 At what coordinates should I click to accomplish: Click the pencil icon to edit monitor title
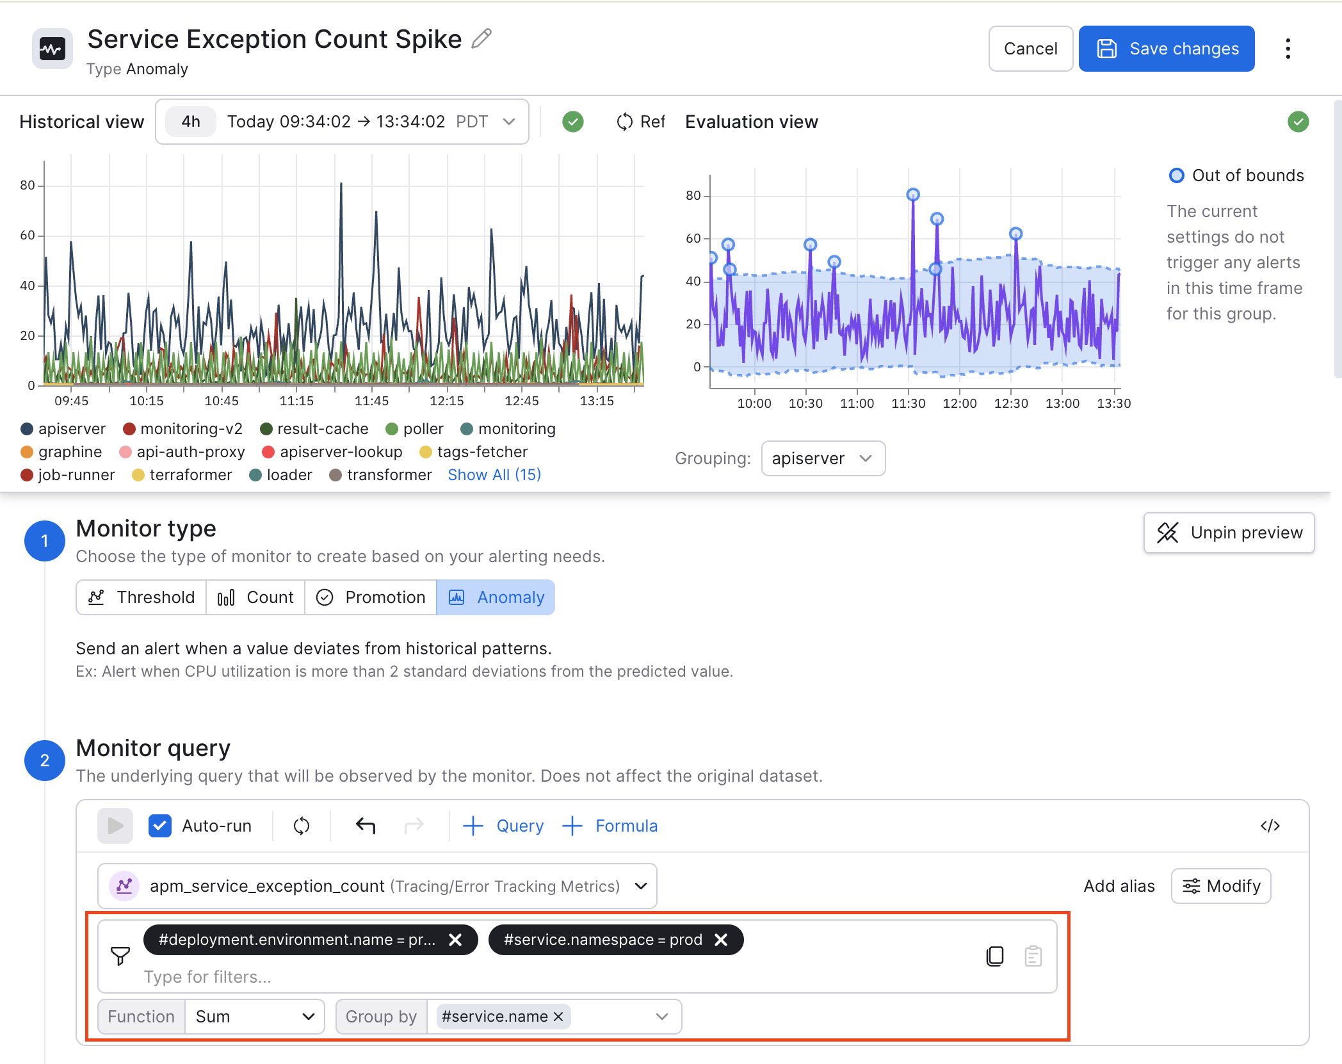(x=481, y=39)
